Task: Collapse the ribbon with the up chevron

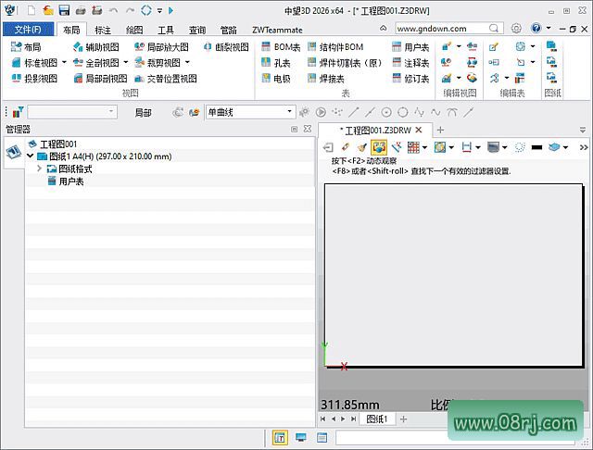Action: [x=383, y=28]
